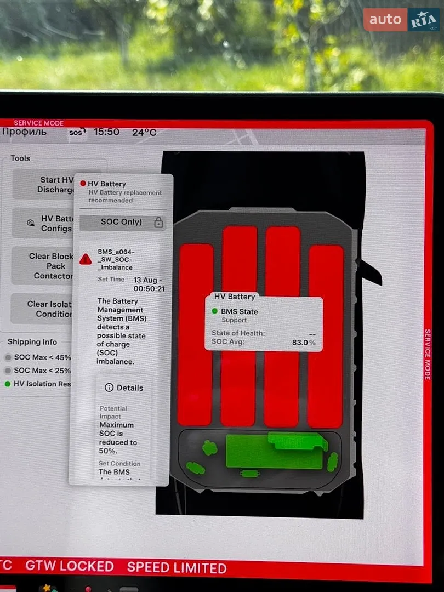
Task: Open HV Battery Configs tool
Action: click(x=43, y=223)
